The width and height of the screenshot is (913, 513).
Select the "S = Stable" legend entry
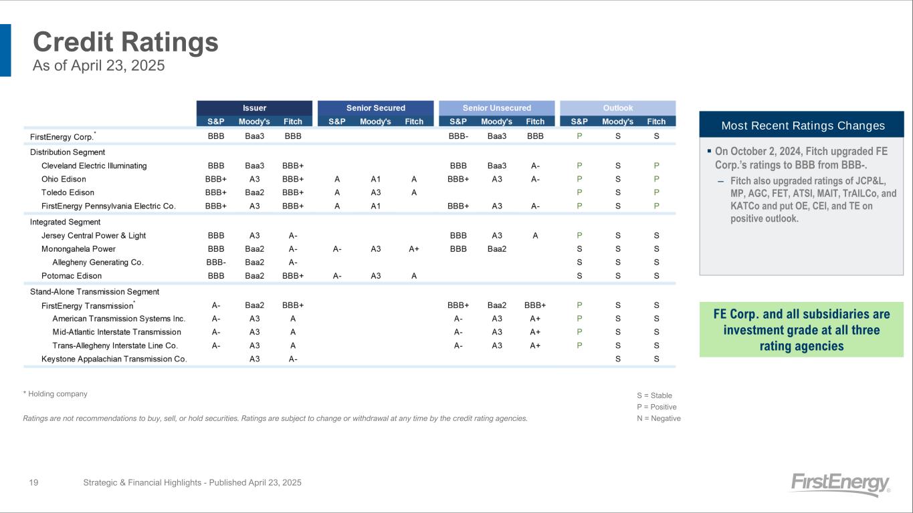(655, 395)
